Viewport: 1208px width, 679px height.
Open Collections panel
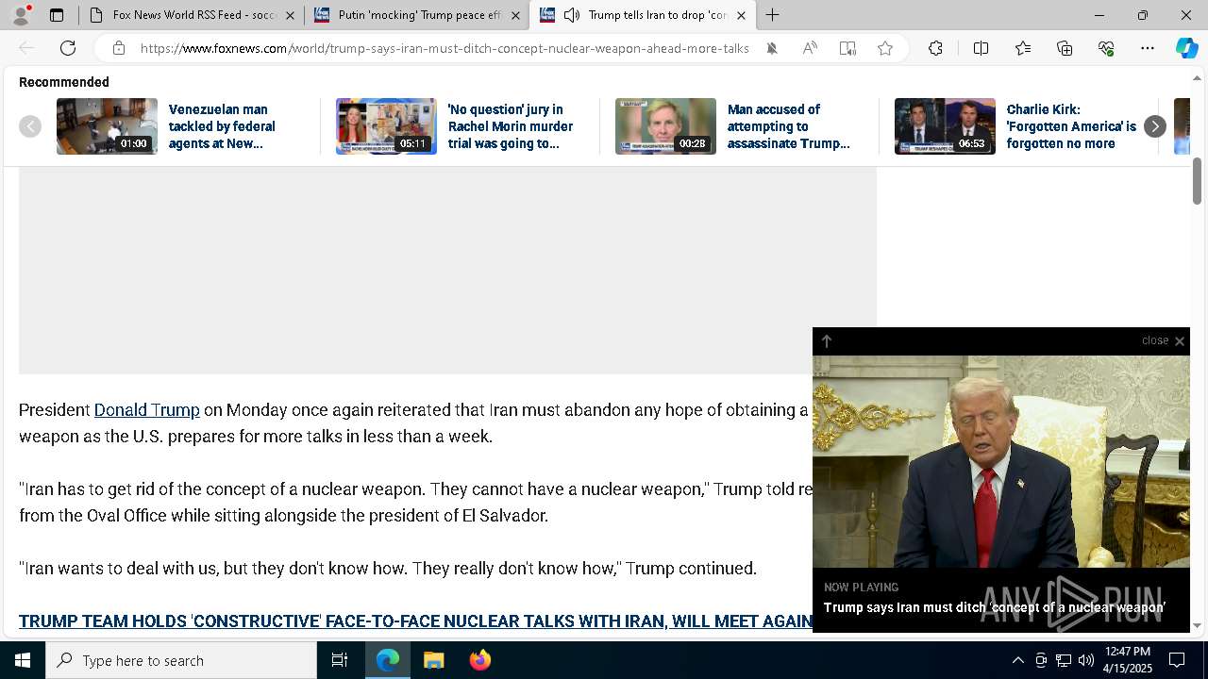pyautogui.click(x=1065, y=48)
